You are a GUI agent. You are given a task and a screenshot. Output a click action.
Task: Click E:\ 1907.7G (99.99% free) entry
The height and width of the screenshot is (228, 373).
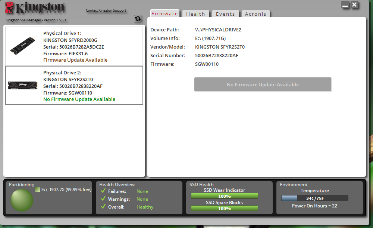coord(66,190)
